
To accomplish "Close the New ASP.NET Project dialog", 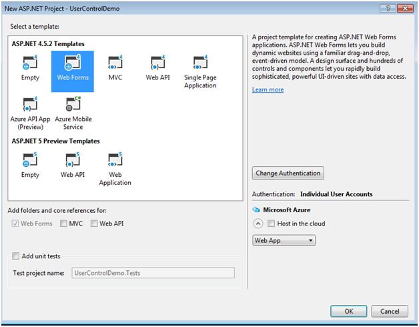I will coord(405,9).
